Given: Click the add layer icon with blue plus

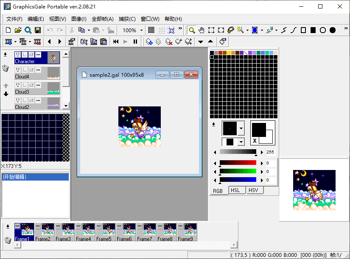Looking at the screenshot, I should 149,42.
